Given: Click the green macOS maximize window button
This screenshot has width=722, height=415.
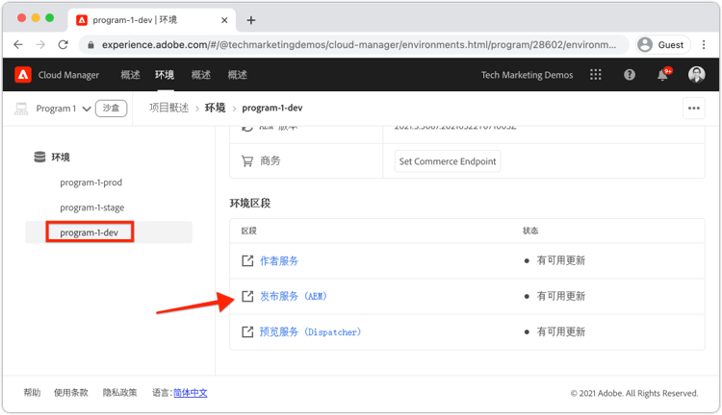Looking at the screenshot, I should [50, 18].
